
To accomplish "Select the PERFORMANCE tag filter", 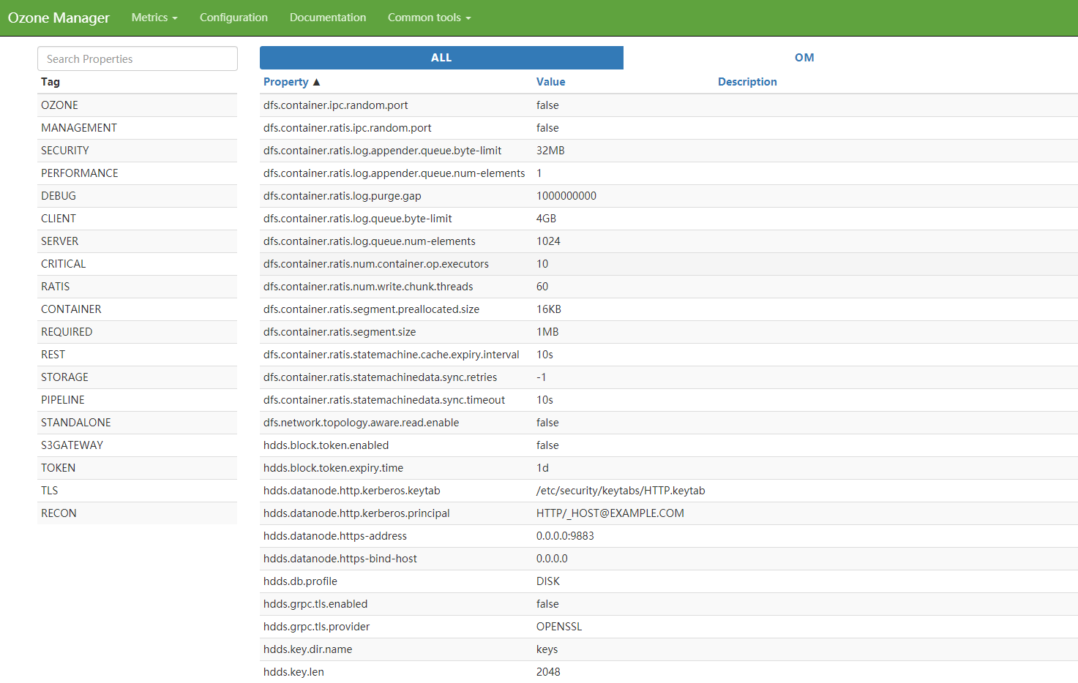I will pos(80,173).
